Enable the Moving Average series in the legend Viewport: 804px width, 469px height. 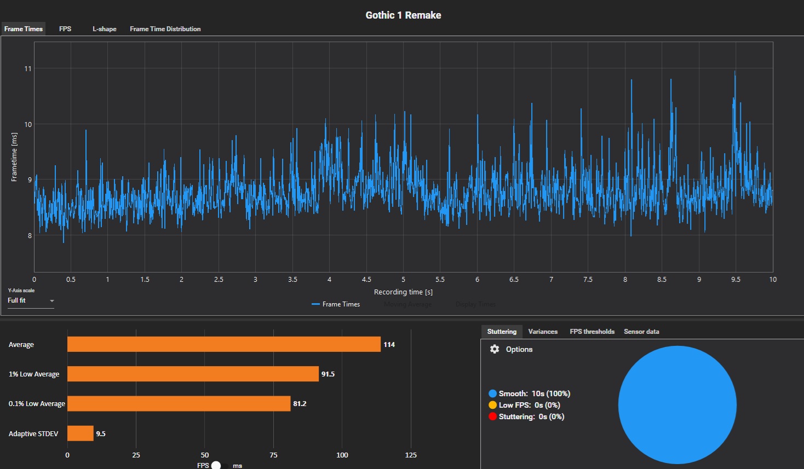click(x=407, y=304)
